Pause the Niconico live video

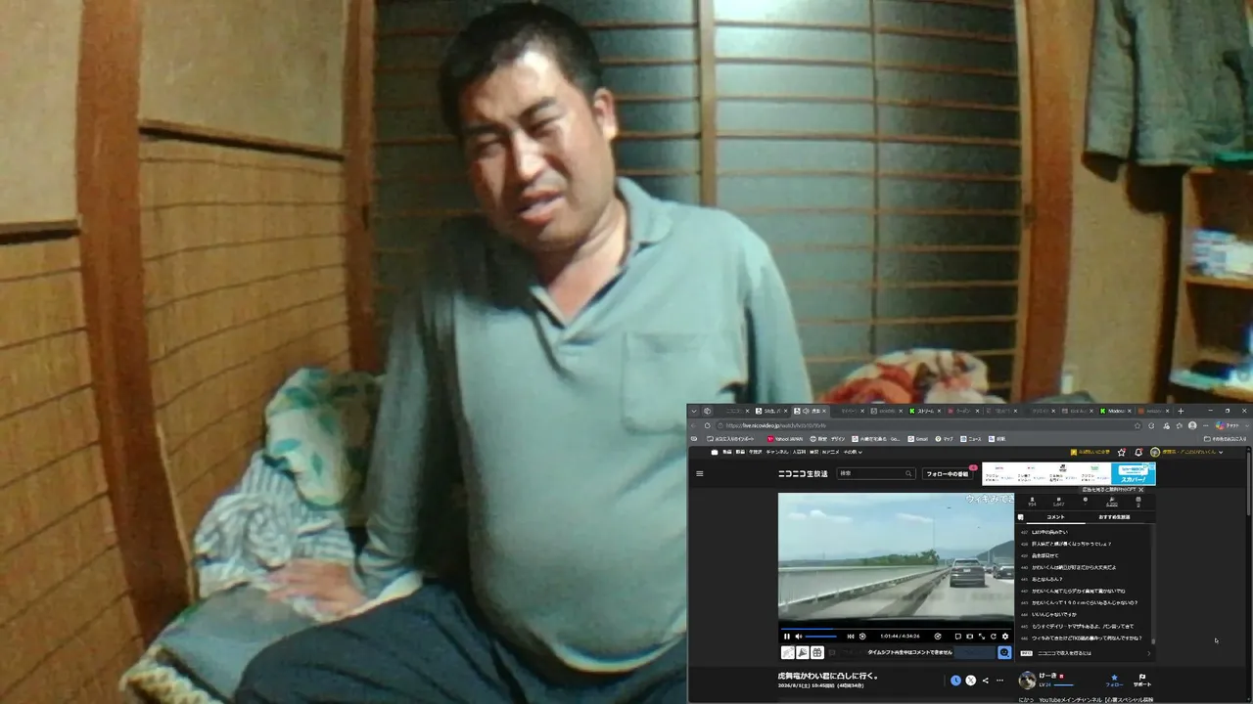[x=787, y=637]
